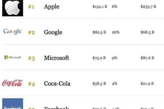The height and width of the screenshot is (109, 164).
Task: Open the Facebook brand name link
Action: pos(57,108)
